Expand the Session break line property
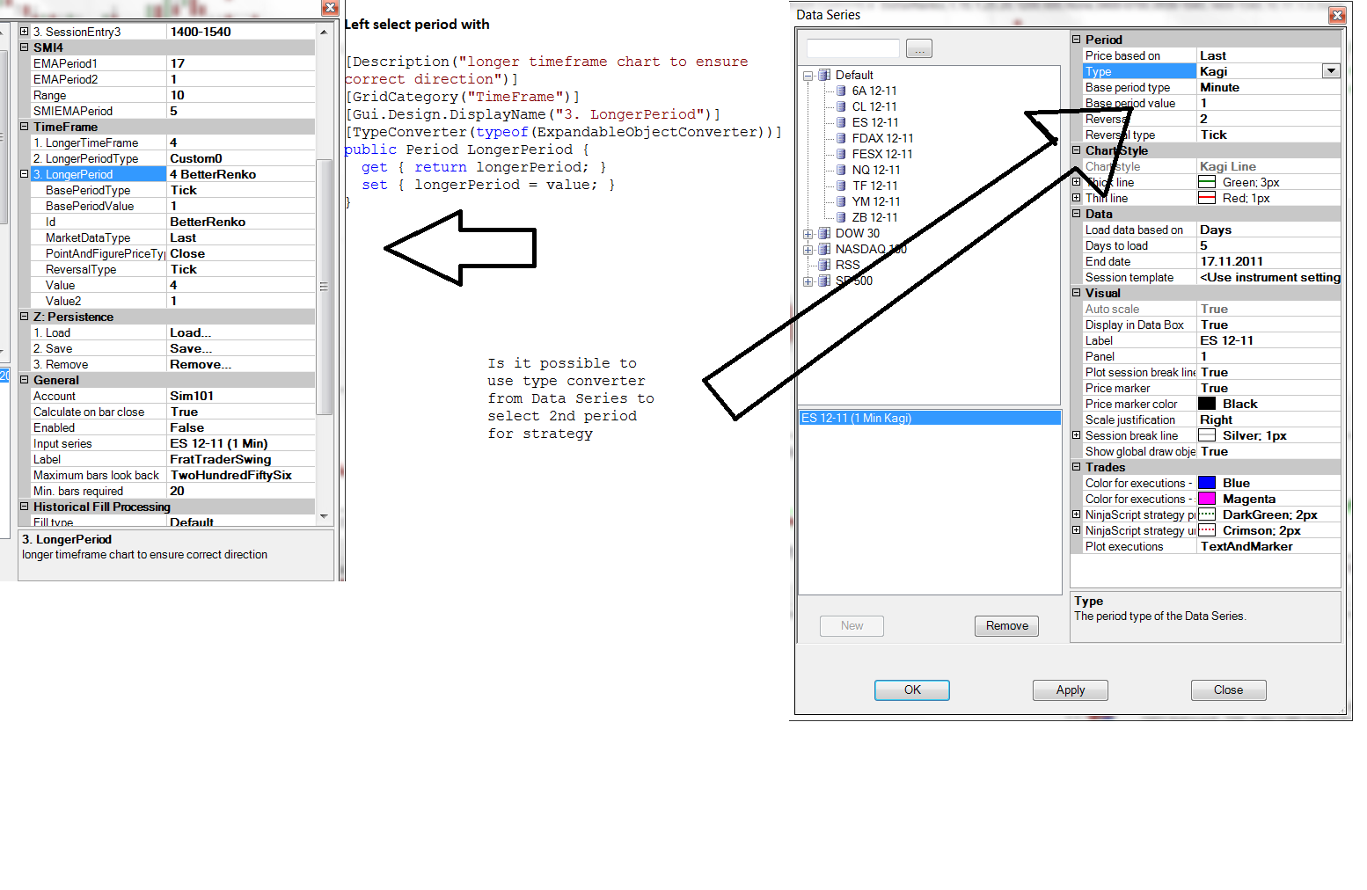 tap(1076, 435)
